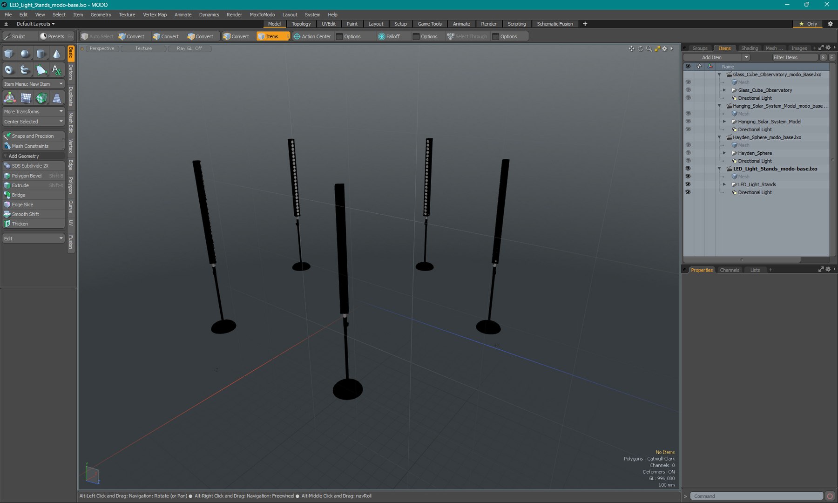Image resolution: width=838 pixels, height=503 pixels.
Task: Open viewport settings gear icon
Action: point(665,48)
